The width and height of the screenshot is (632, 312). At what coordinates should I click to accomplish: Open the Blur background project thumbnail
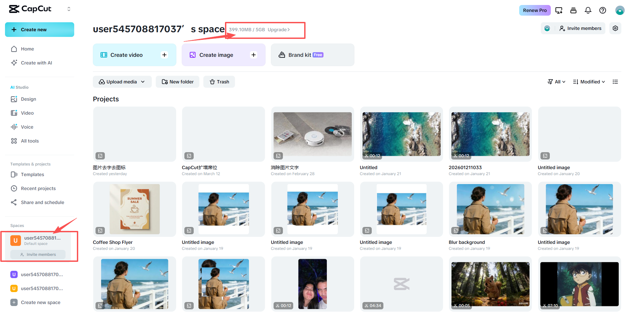coord(490,209)
